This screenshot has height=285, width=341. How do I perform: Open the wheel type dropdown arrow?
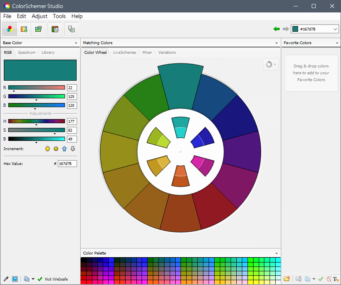[275, 64]
